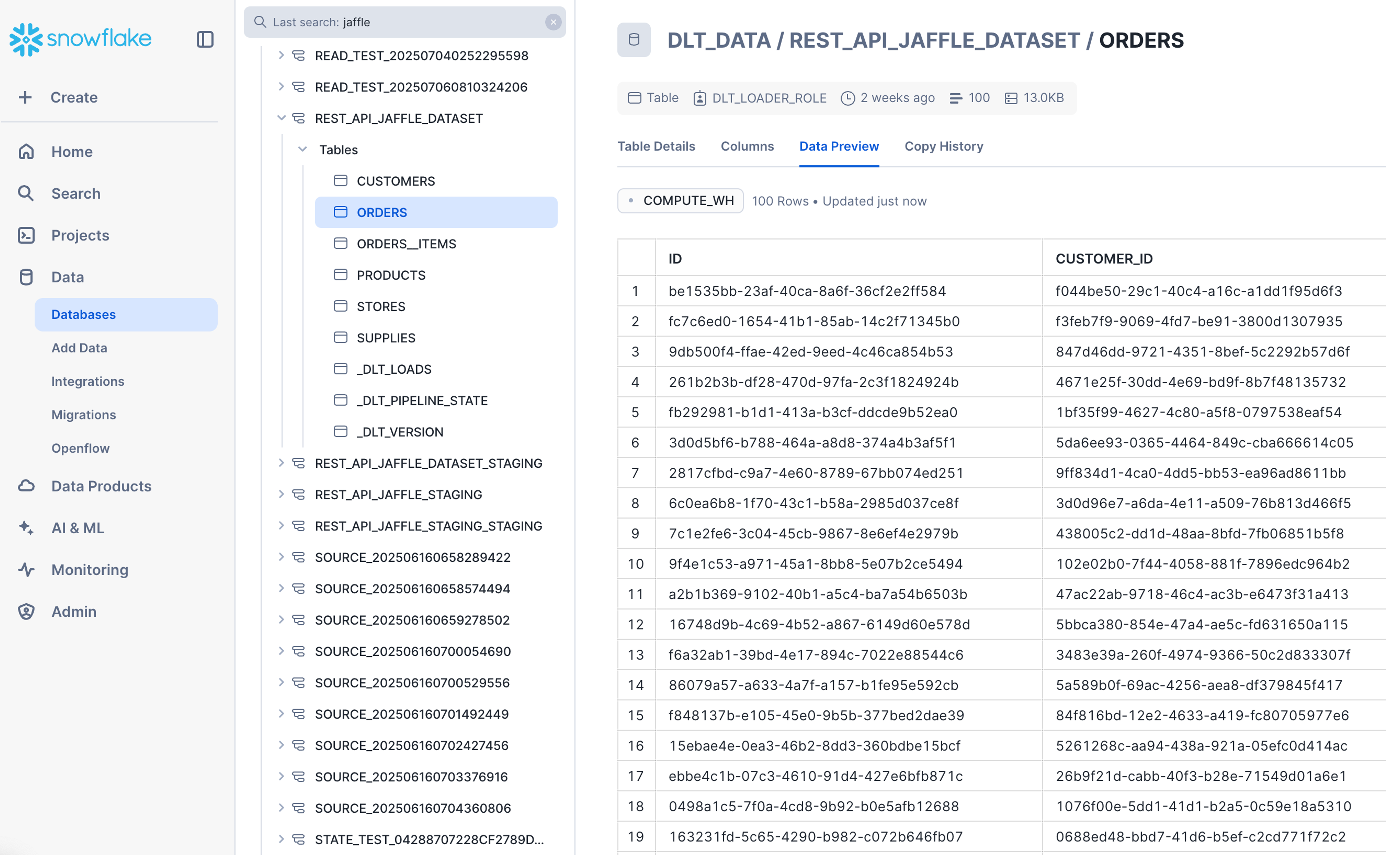The width and height of the screenshot is (1386, 855).
Task: Clear the jaffle search with the X icon
Action: pyautogui.click(x=553, y=22)
